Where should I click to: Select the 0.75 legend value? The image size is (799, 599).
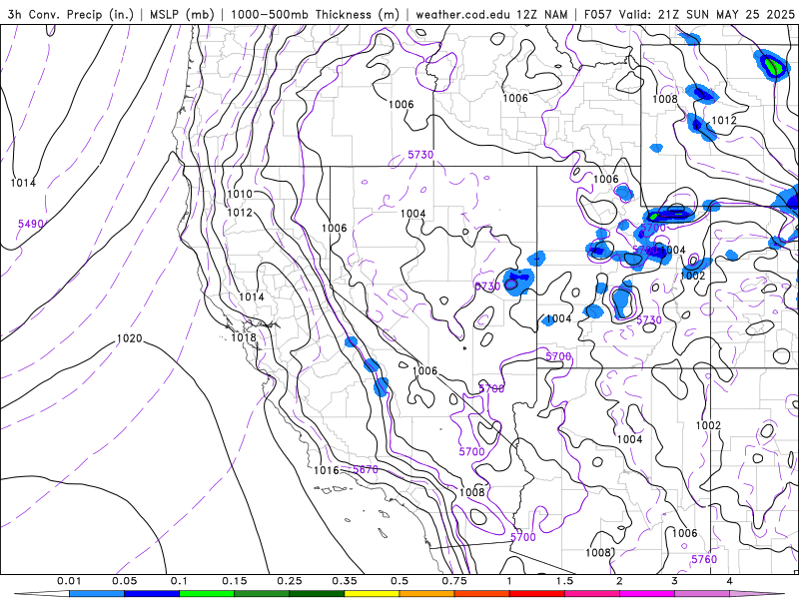(x=454, y=581)
